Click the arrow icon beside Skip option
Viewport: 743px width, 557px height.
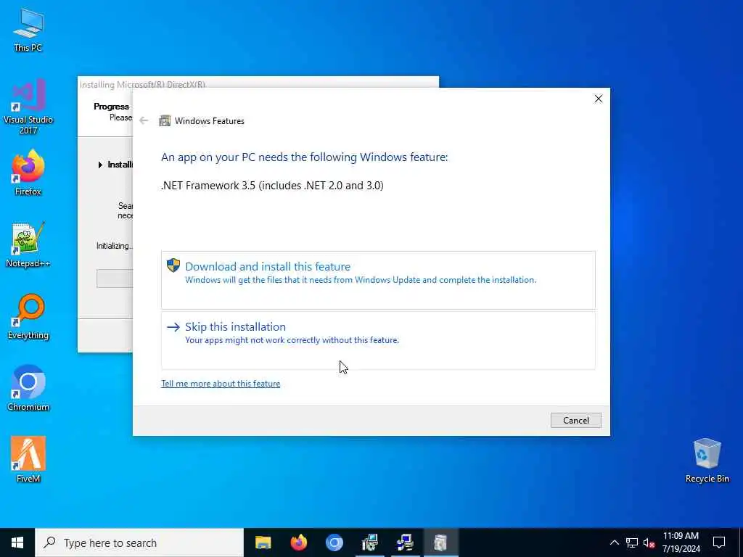(173, 327)
